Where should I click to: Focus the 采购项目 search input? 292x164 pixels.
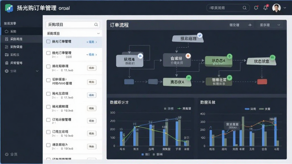pos(73,24)
